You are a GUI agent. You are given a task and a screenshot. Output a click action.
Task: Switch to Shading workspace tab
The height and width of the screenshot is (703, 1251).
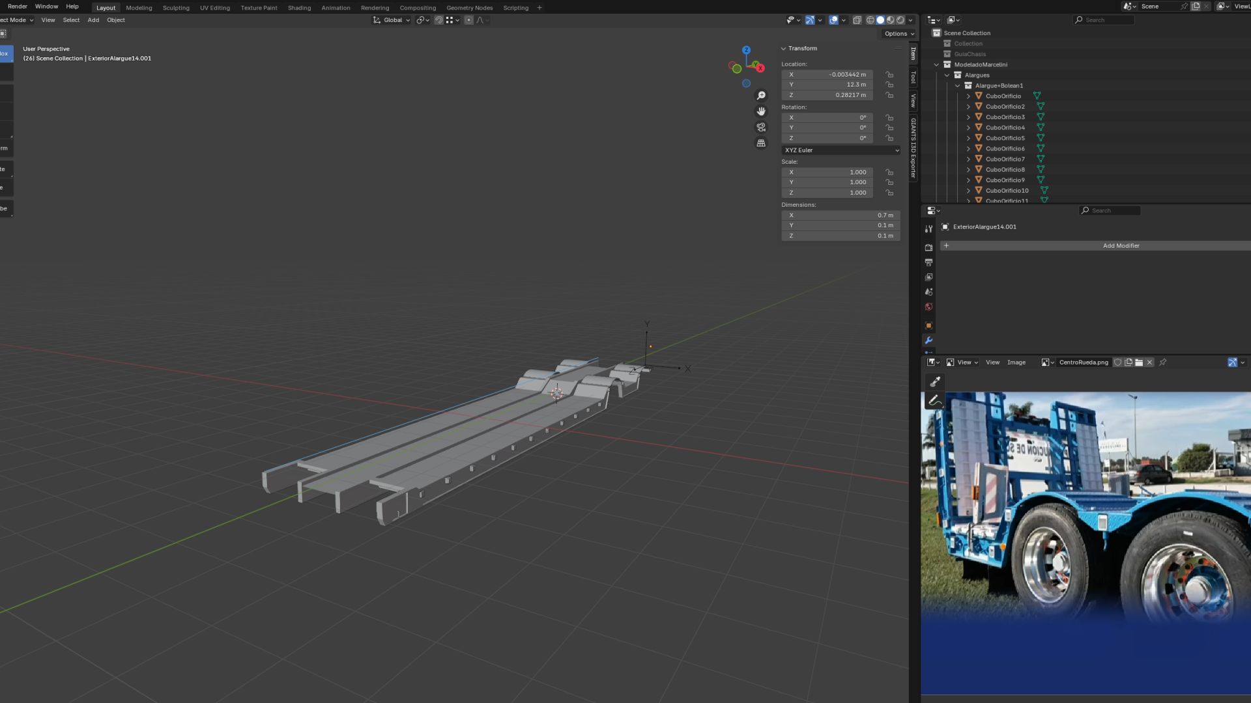299,8
